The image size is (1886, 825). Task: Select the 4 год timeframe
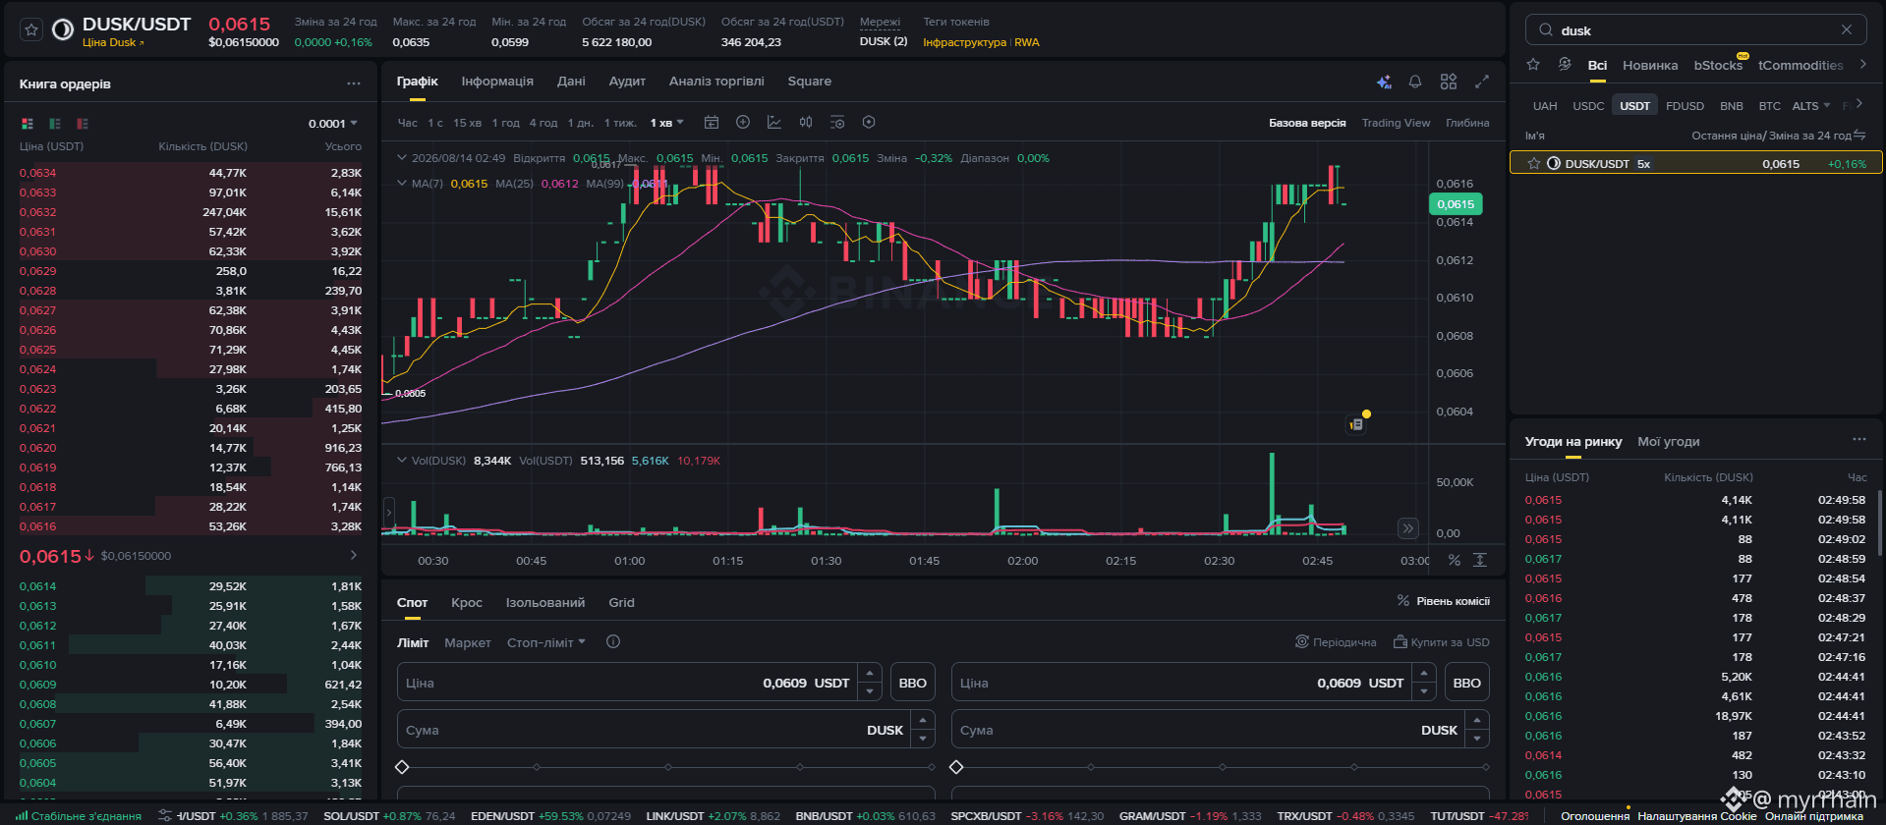(543, 123)
